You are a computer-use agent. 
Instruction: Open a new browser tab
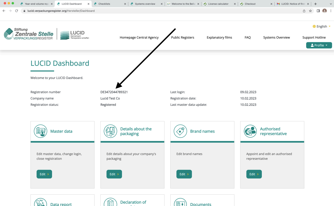pyautogui.click(x=315, y=4)
